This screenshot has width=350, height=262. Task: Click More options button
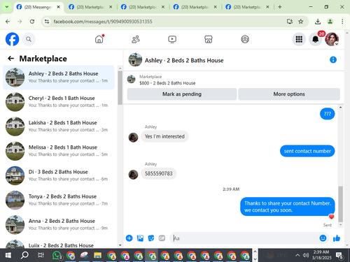(x=289, y=94)
